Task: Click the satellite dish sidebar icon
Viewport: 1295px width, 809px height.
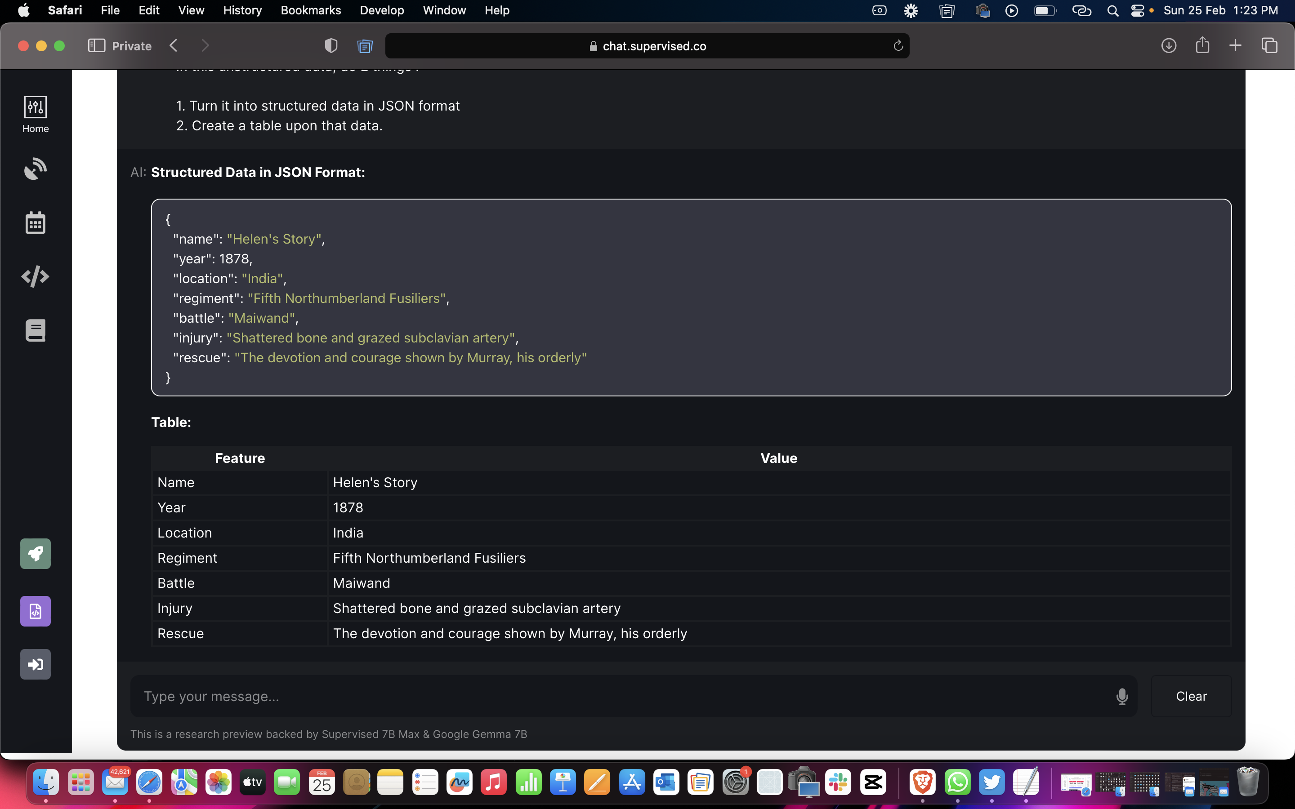Action: tap(36, 169)
